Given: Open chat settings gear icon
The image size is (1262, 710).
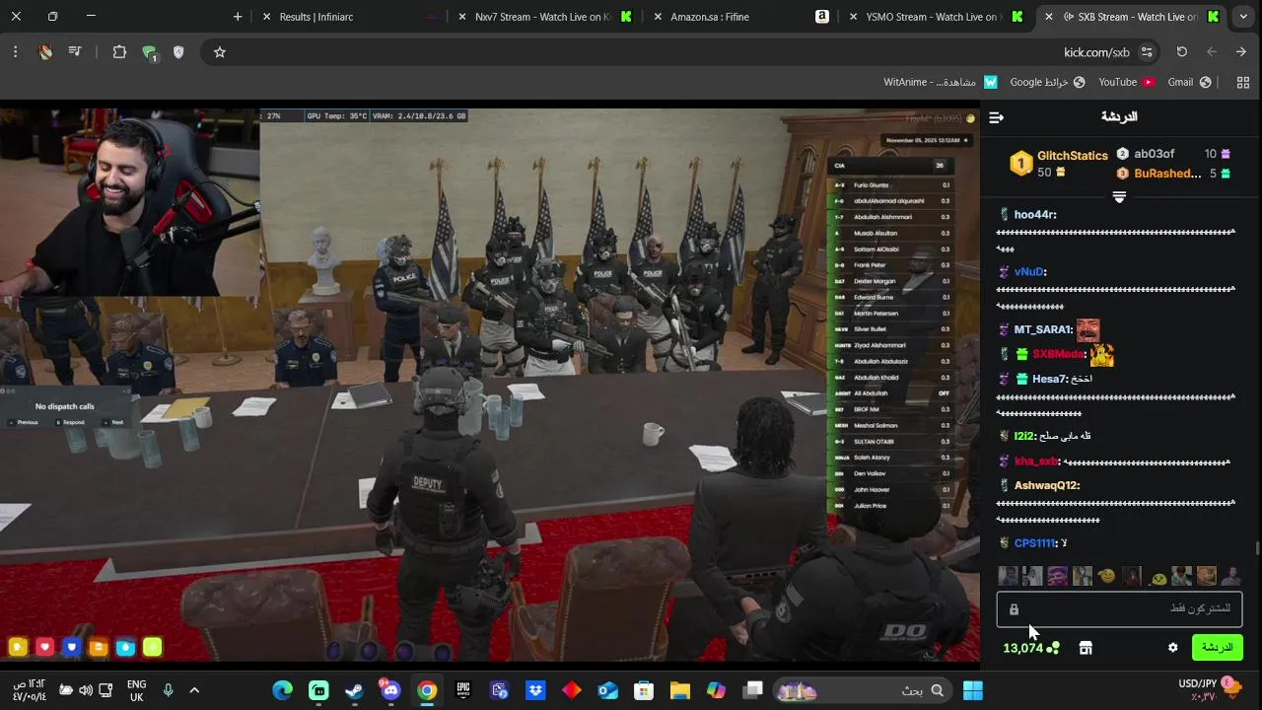Looking at the screenshot, I should (1172, 648).
